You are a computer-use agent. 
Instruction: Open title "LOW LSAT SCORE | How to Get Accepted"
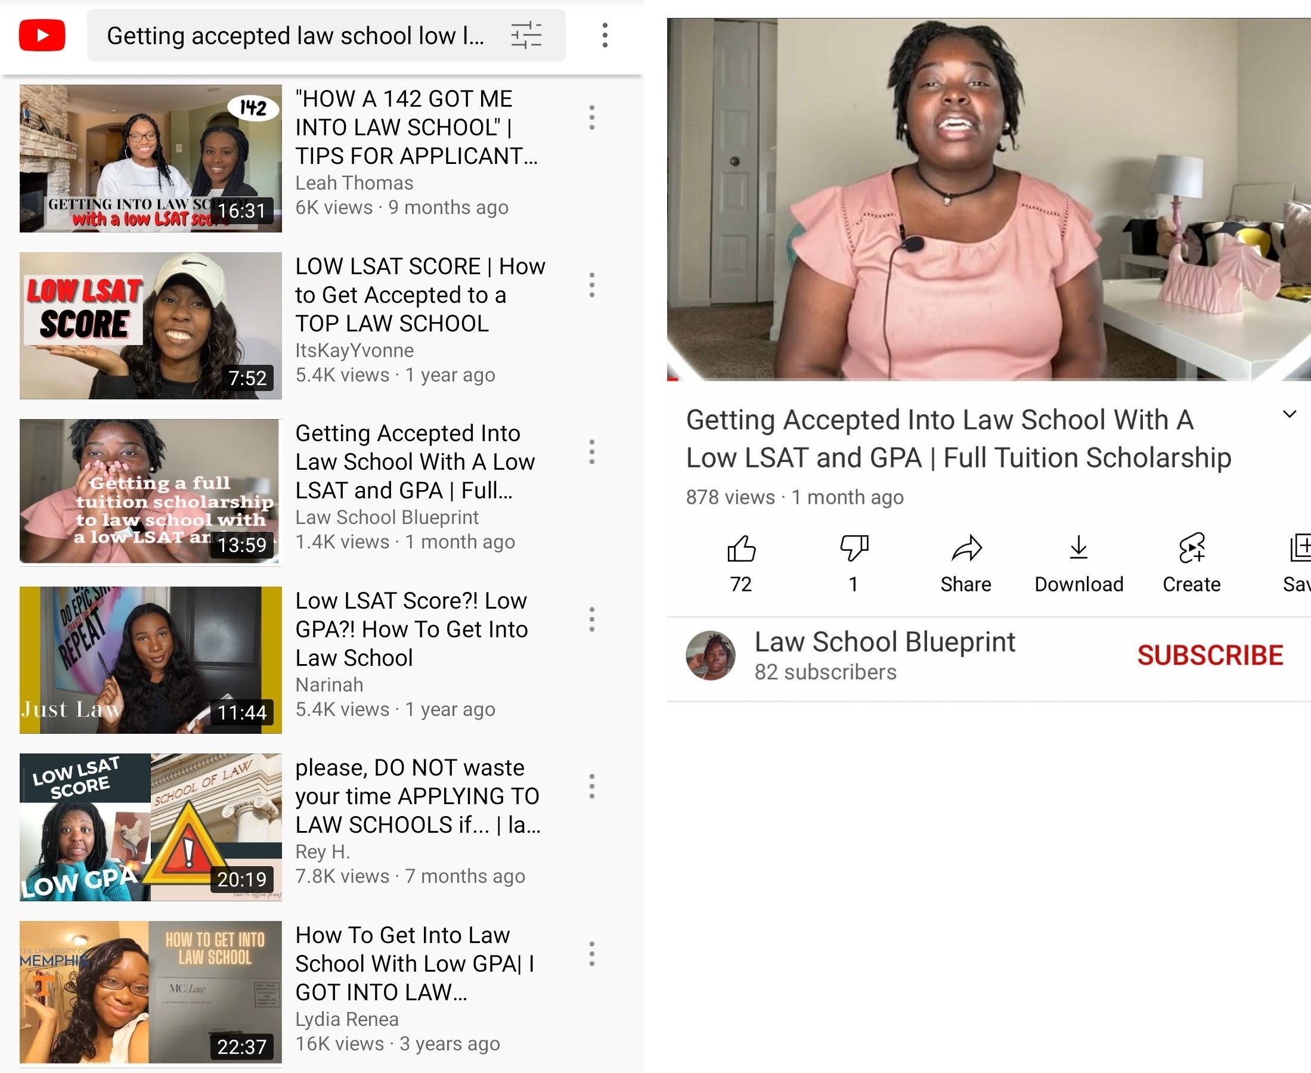coord(420,295)
